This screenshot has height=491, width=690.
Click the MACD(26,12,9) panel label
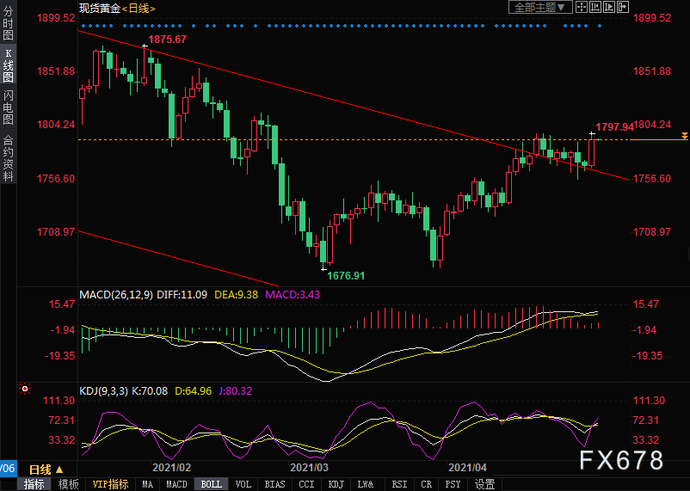coord(116,294)
